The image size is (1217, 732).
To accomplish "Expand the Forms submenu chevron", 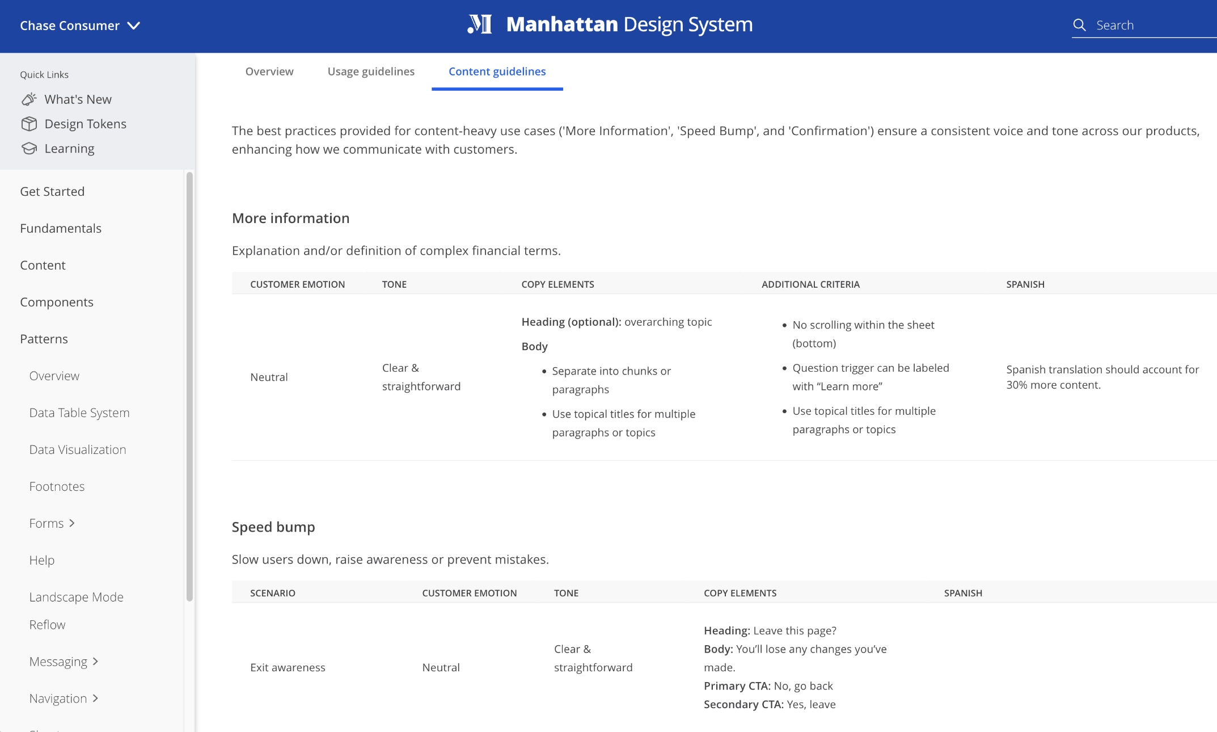I will pos(72,523).
